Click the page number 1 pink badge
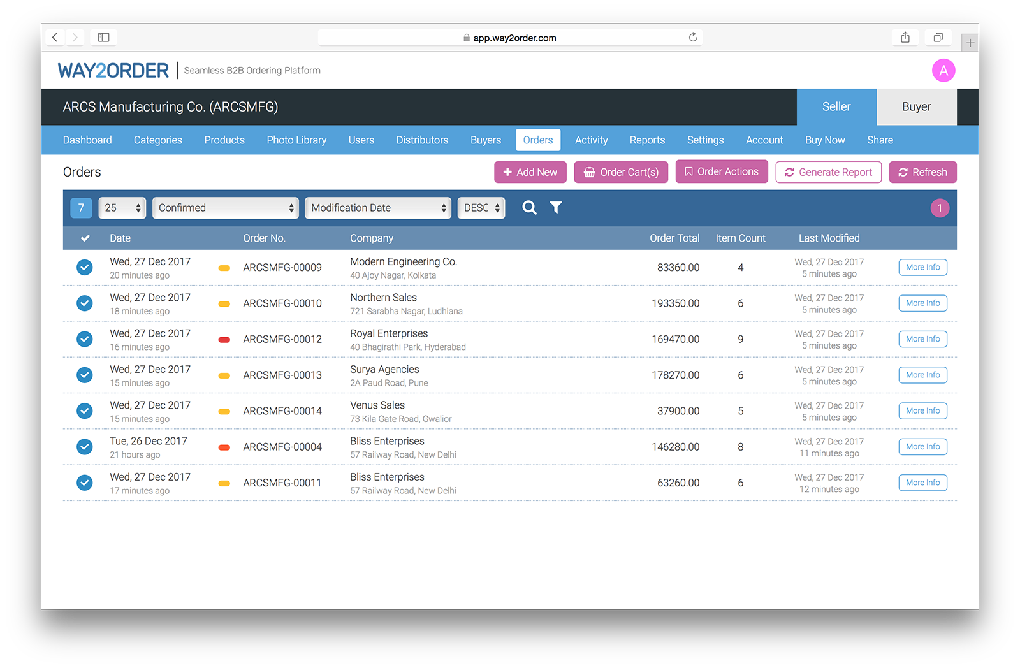This screenshot has height=668, width=1020. click(x=940, y=208)
